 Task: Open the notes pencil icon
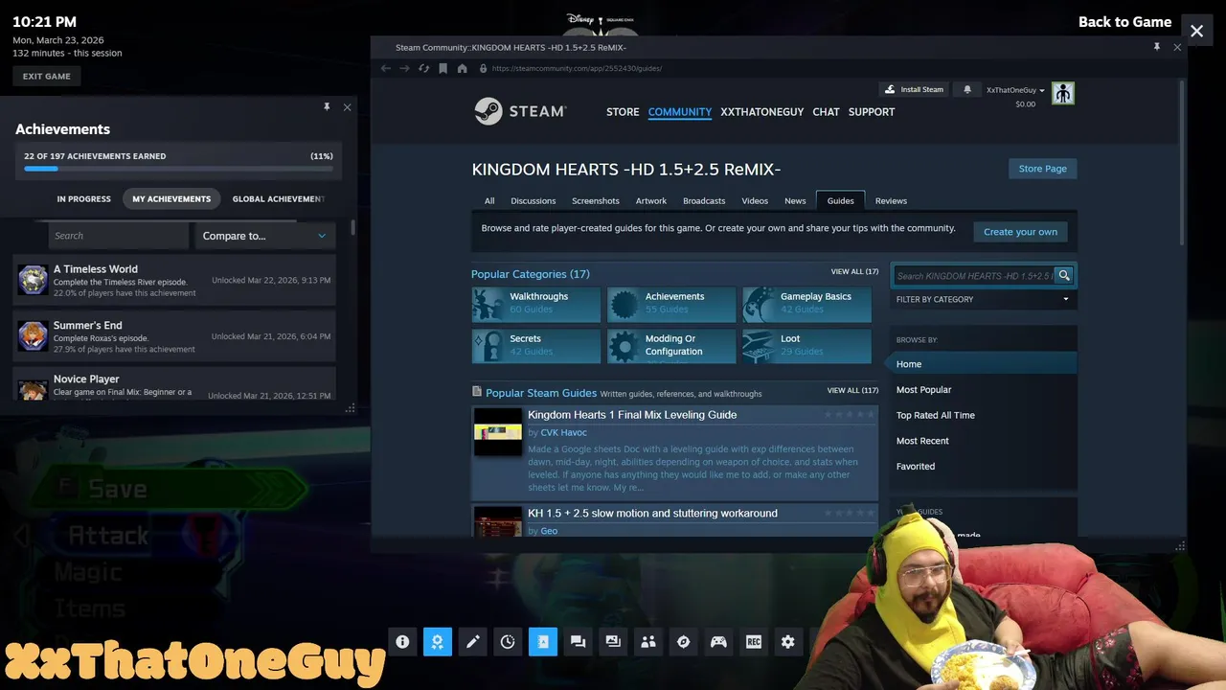tap(472, 642)
